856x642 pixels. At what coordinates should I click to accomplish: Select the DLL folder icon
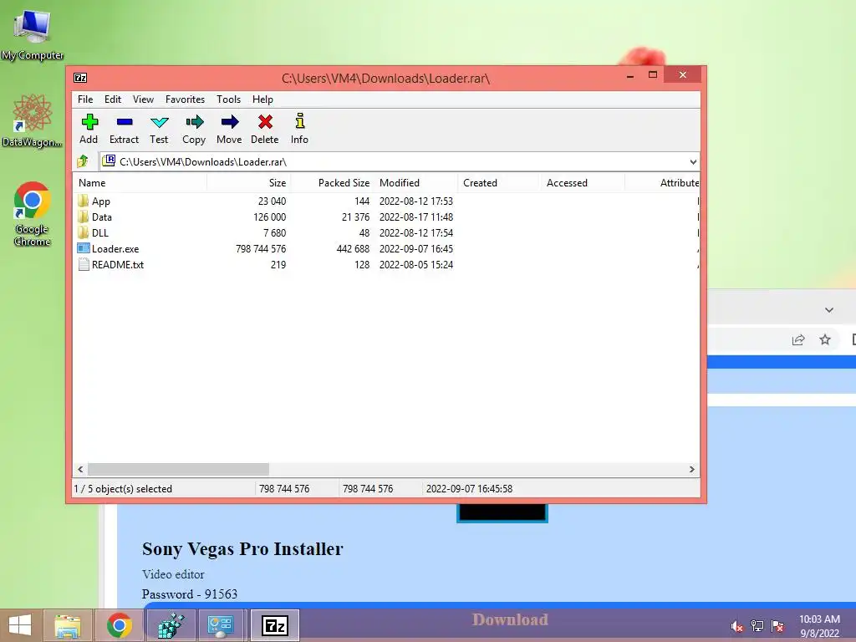click(83, 232)
